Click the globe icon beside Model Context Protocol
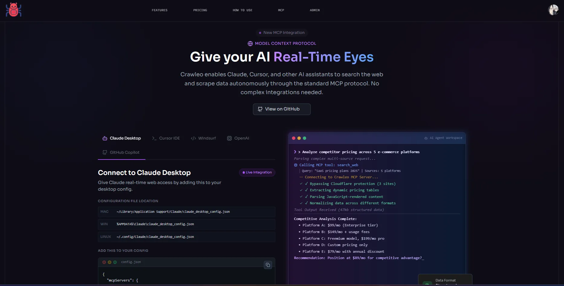Screen dimensions: 564x286 (x=250, y=44)
